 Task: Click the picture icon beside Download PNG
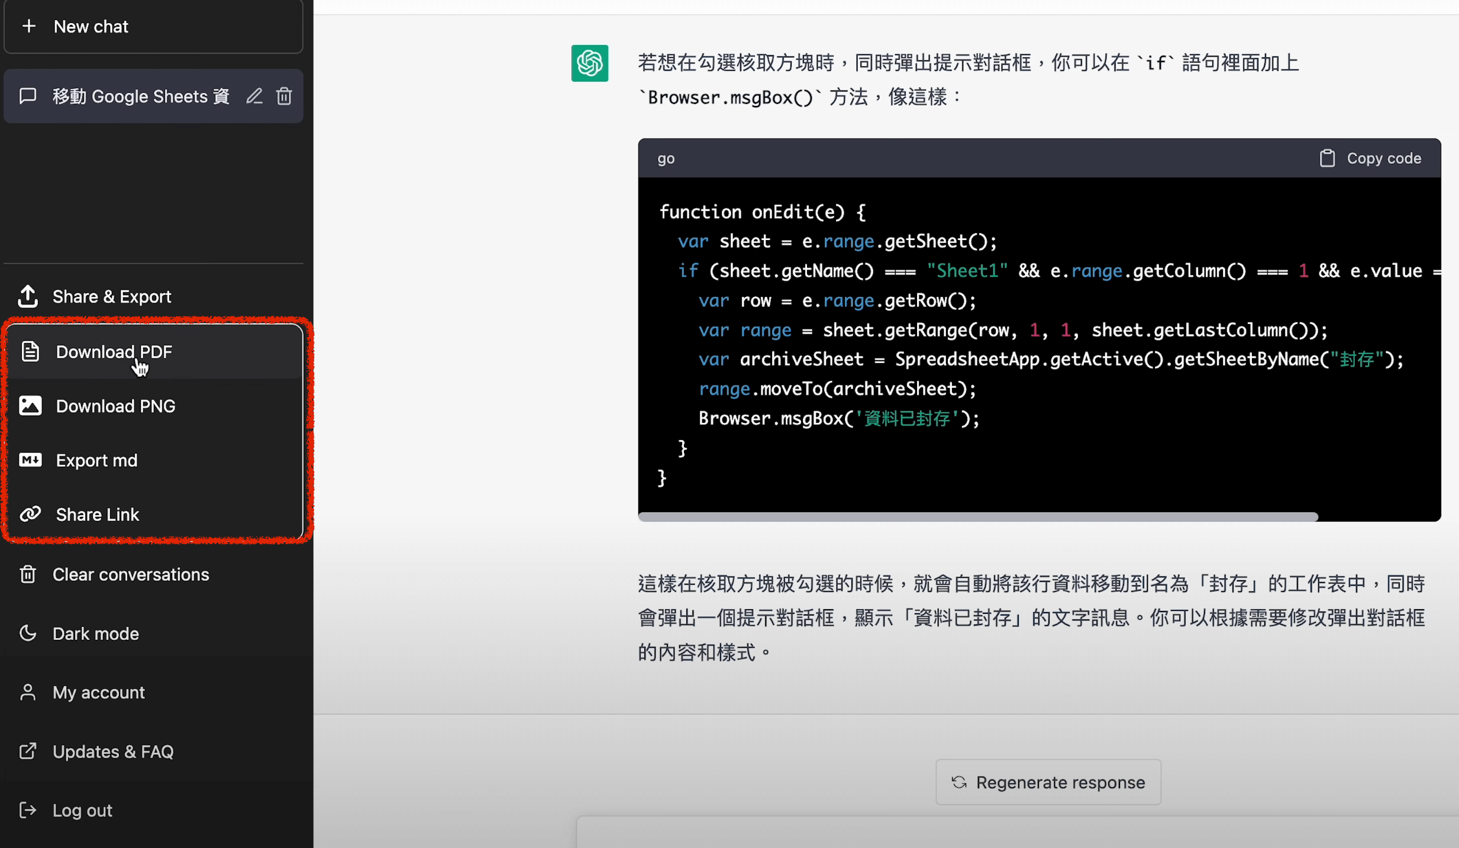[30, 406]
